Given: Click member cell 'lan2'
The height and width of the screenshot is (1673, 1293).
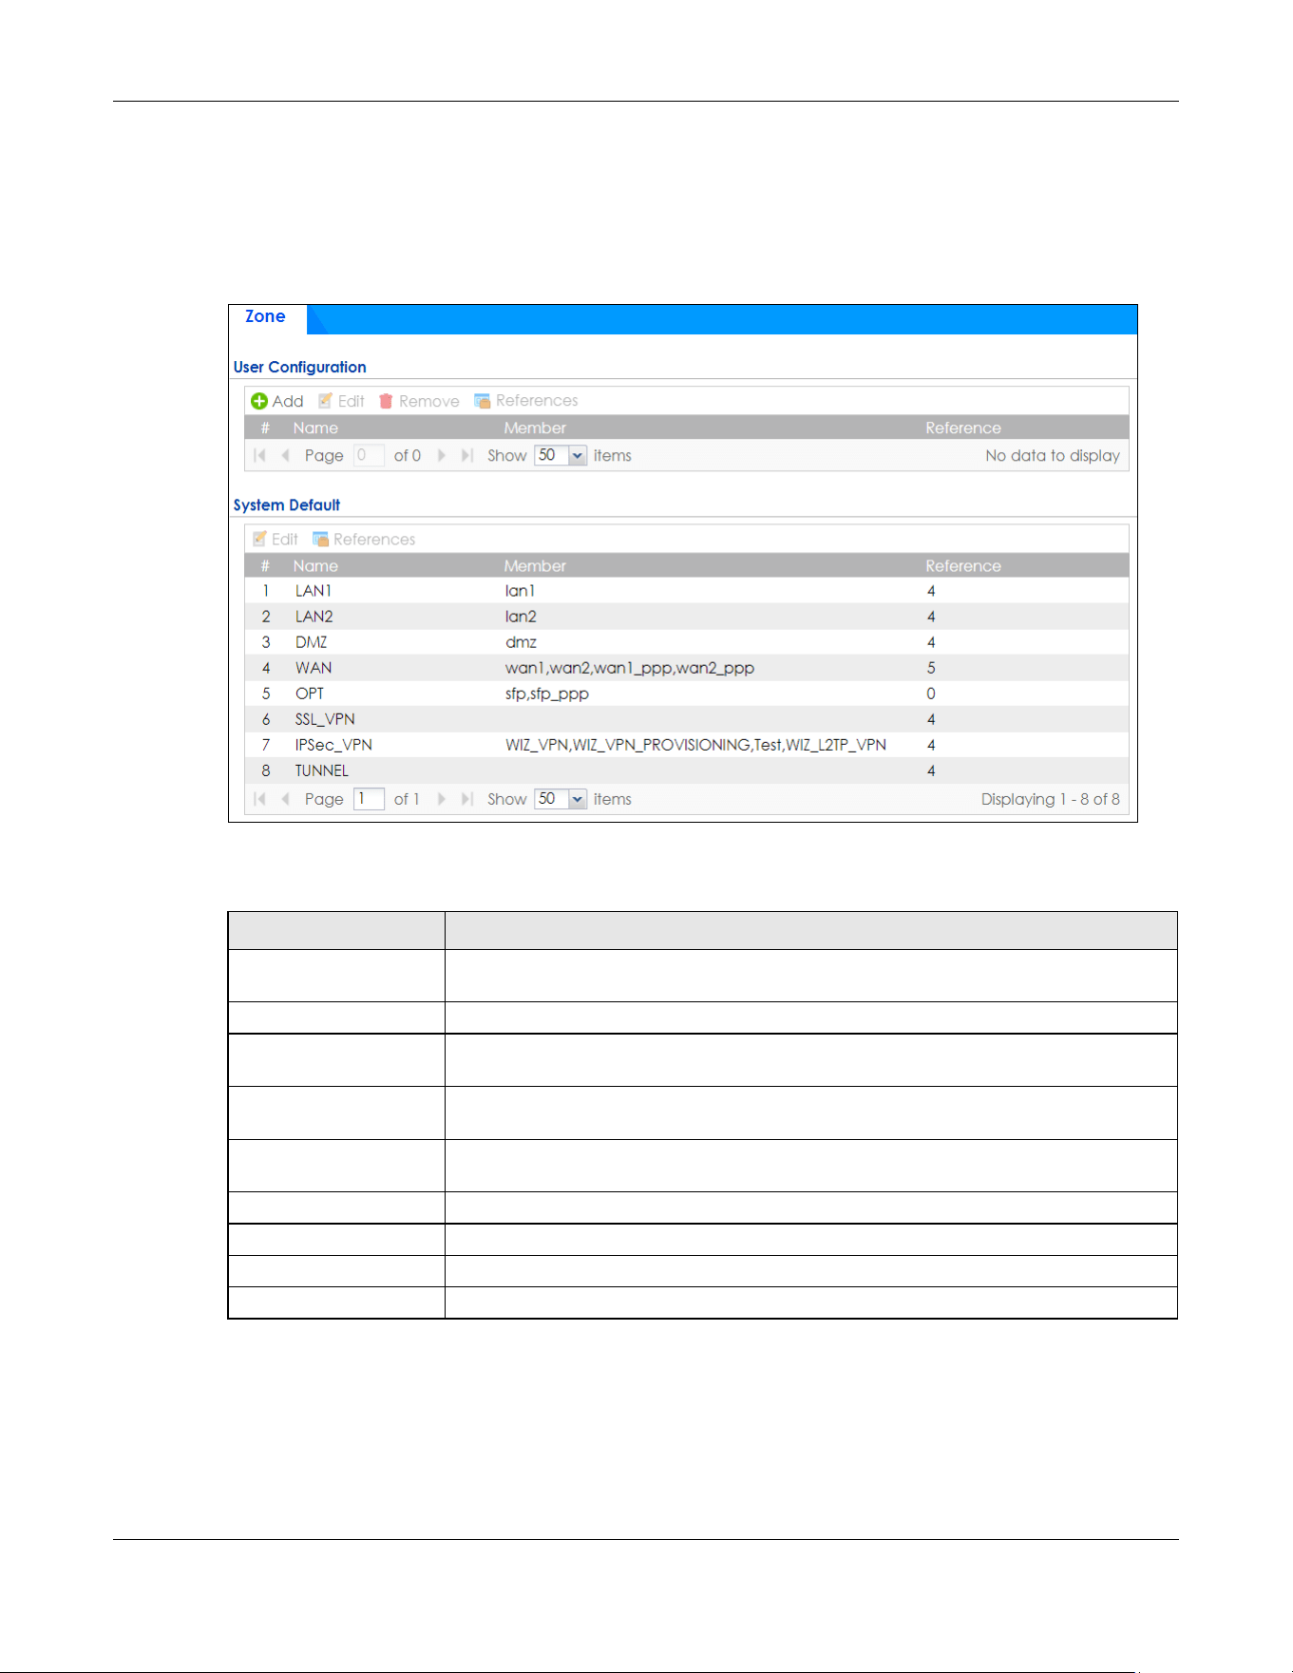Looking at the screenshot, I should (x=521, y=617).
